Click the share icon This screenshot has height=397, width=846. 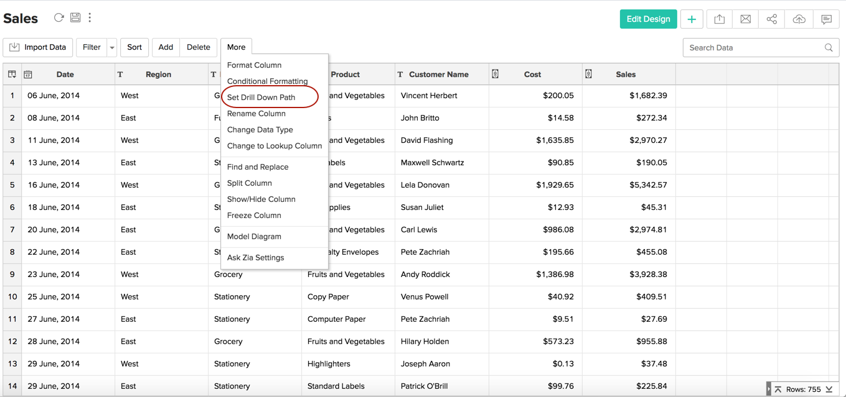[x=772, y=19]
